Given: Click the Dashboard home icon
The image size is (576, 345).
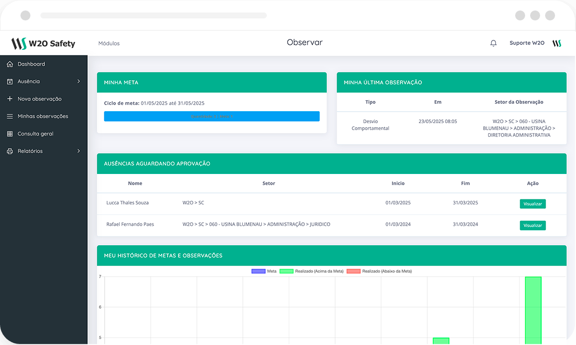Looking at the screenshot, I should 10,64.
